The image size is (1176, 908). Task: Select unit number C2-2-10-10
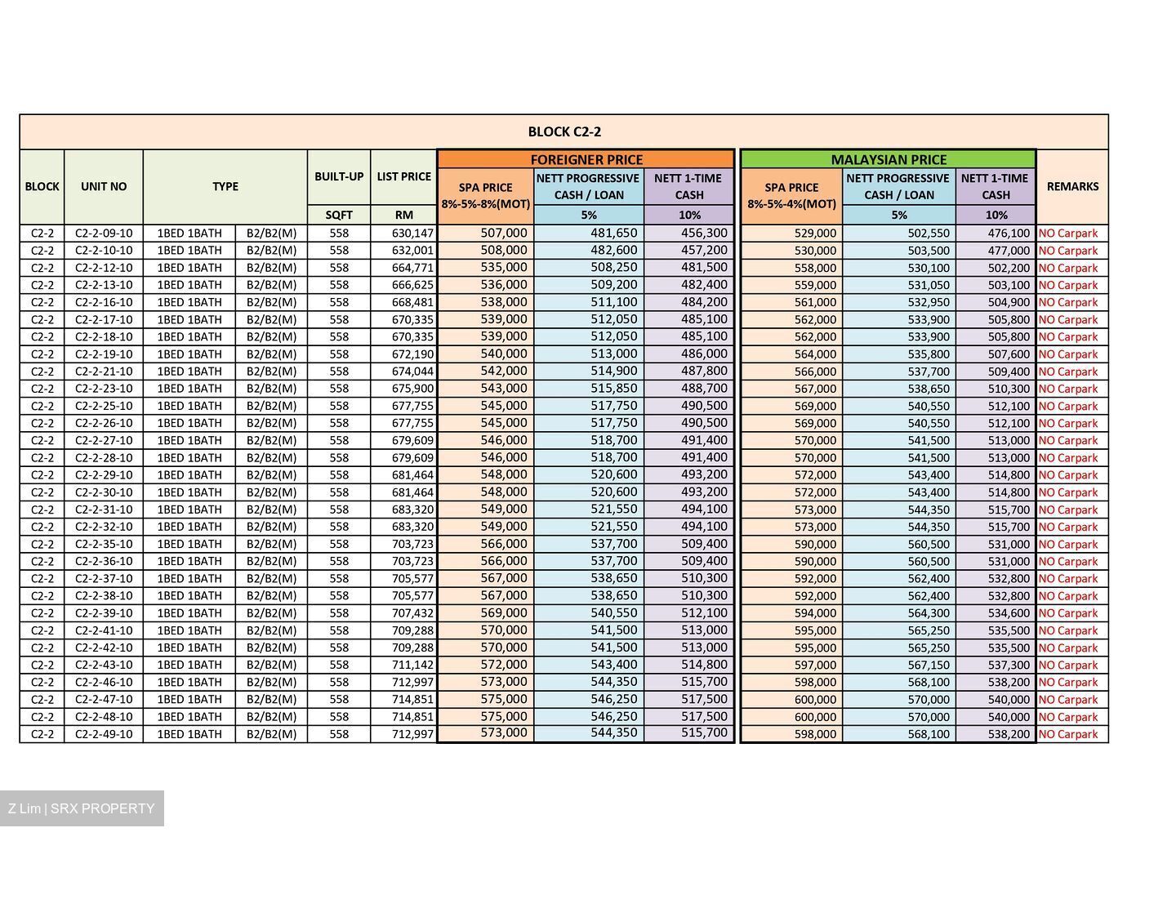point(104,251)
